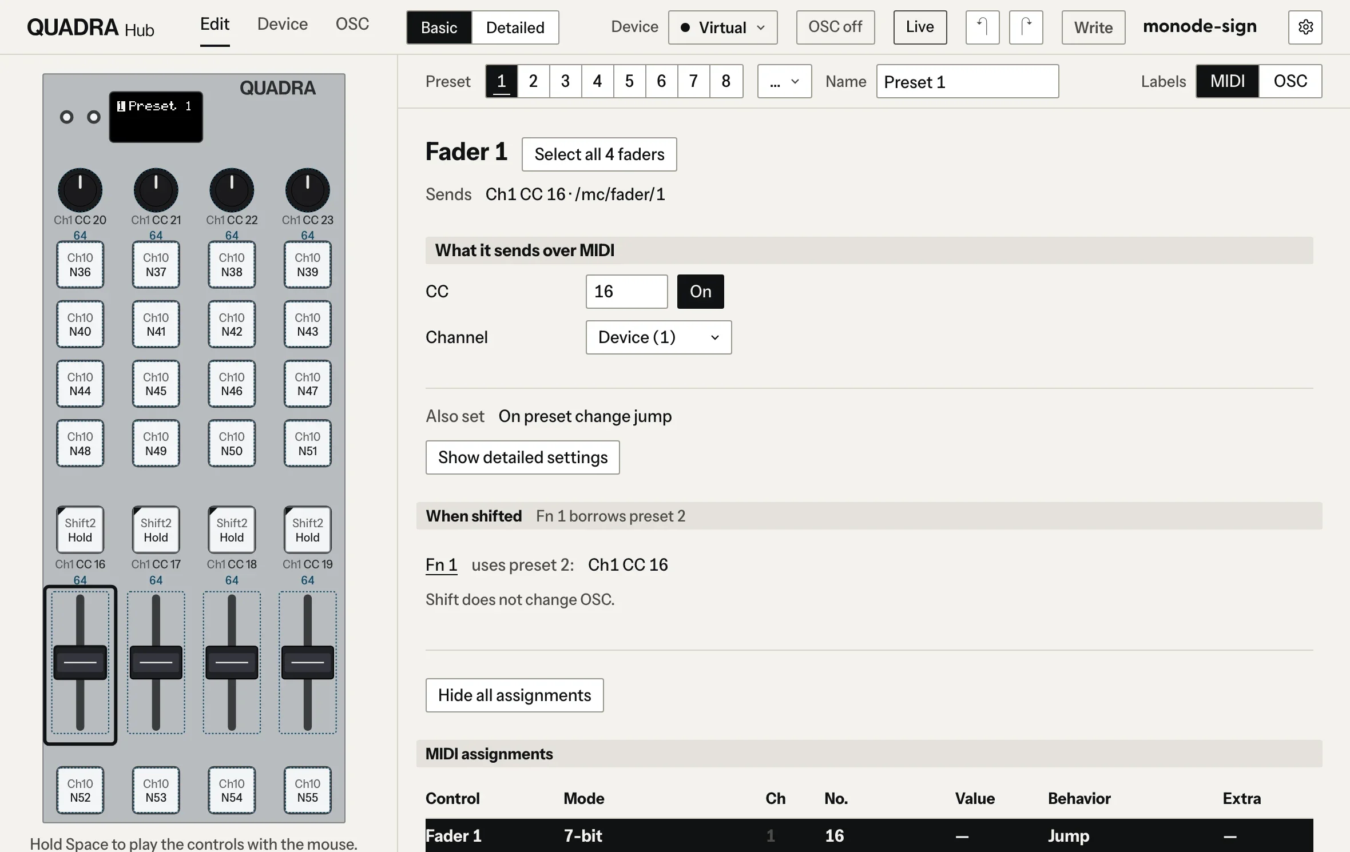Click the Fader 1 assignment table row
The height and width of the screenshot is (852, 1350).
(869, 835)
